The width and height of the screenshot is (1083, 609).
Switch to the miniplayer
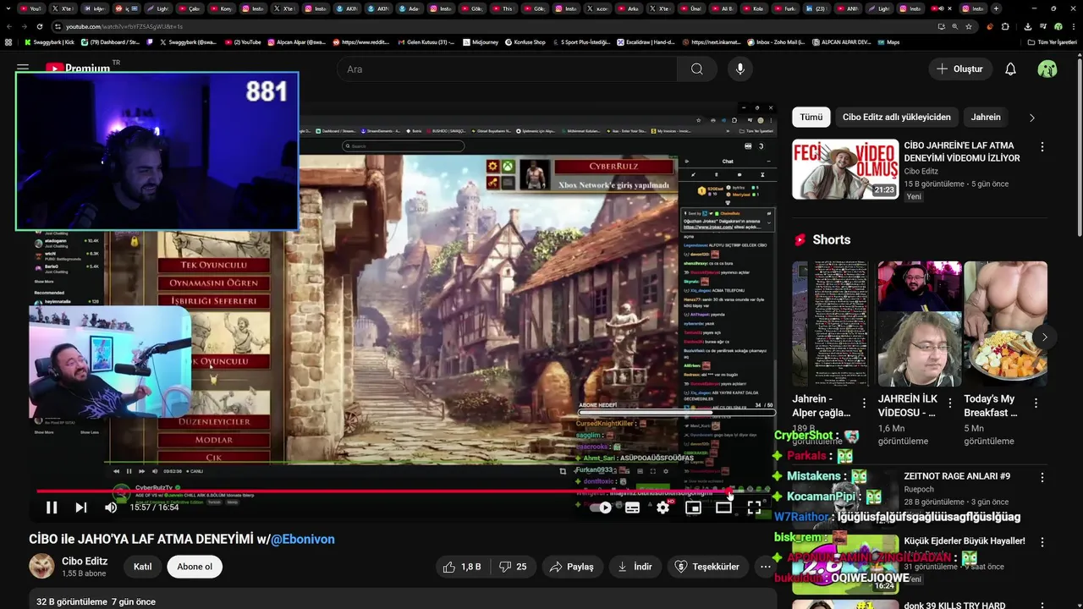coord(693,507)
